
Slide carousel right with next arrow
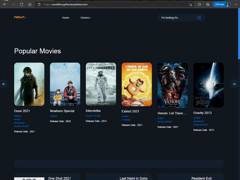click(x=234, y=84)
